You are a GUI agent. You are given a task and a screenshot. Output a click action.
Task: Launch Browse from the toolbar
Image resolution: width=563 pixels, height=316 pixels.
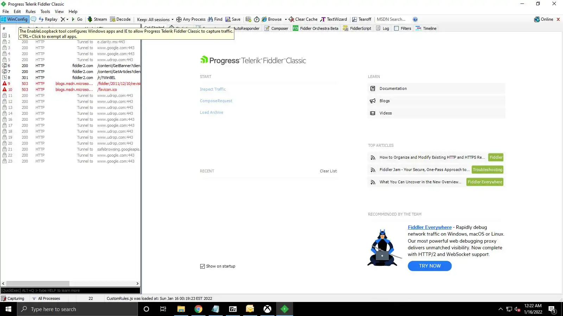(x=272, y=19)
